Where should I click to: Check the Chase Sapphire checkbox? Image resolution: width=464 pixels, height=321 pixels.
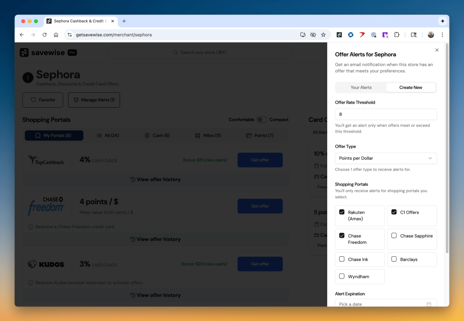coord(394,236)
